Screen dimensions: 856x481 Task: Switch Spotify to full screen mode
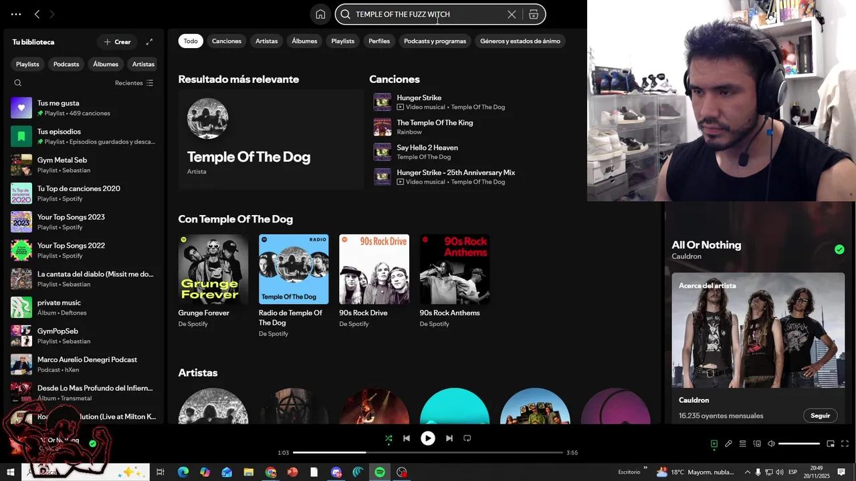[845, 444]
